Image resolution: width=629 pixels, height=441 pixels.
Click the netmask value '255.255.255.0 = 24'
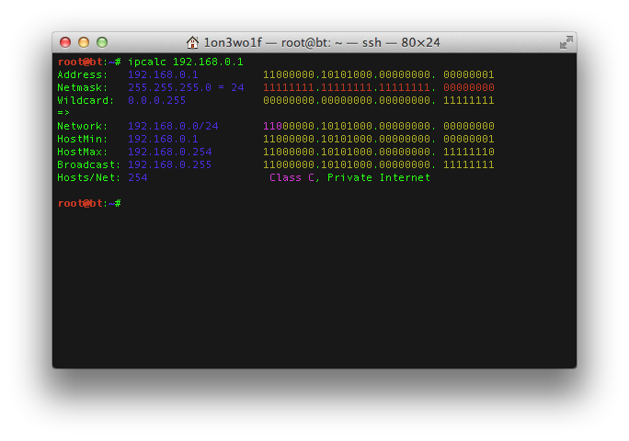coord(186,87)
